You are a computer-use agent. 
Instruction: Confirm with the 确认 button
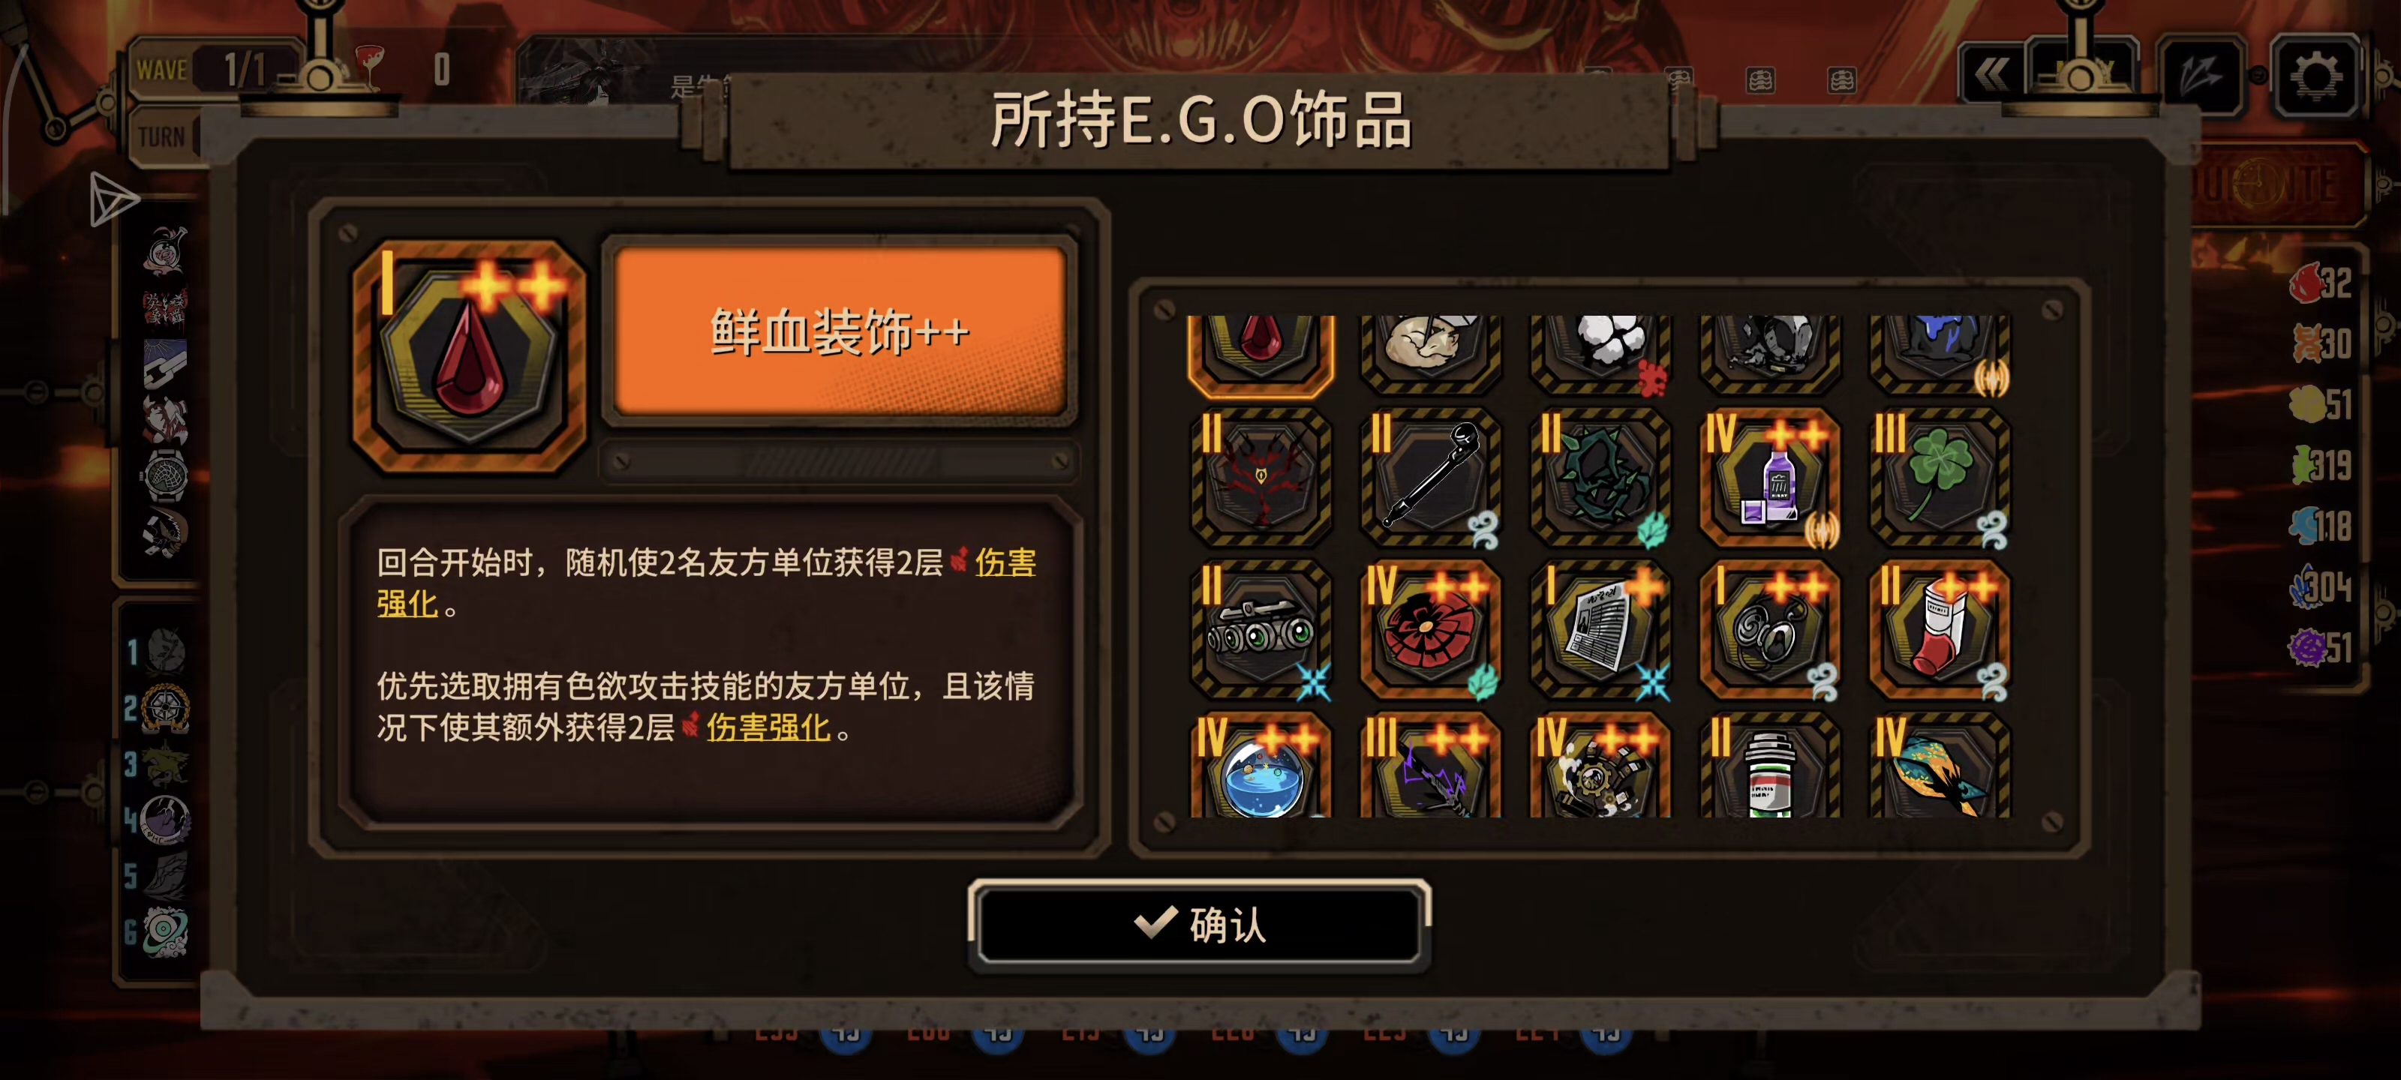[1199, 925]
